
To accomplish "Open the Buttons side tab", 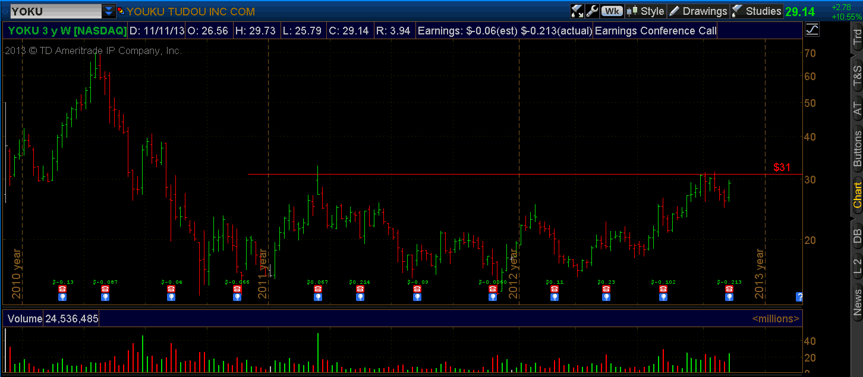I will click(857, 148).
